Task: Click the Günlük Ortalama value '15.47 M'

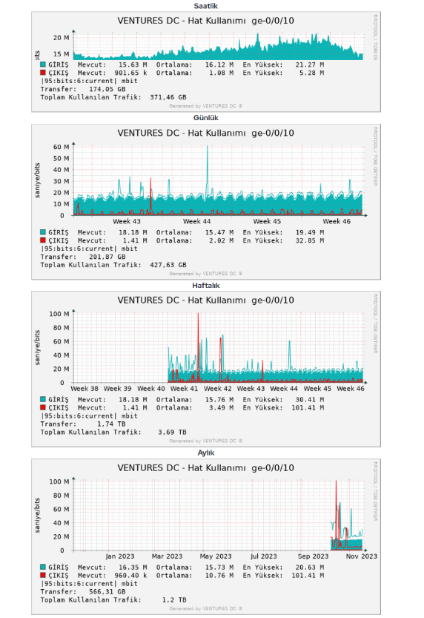Action: (219, 232)
